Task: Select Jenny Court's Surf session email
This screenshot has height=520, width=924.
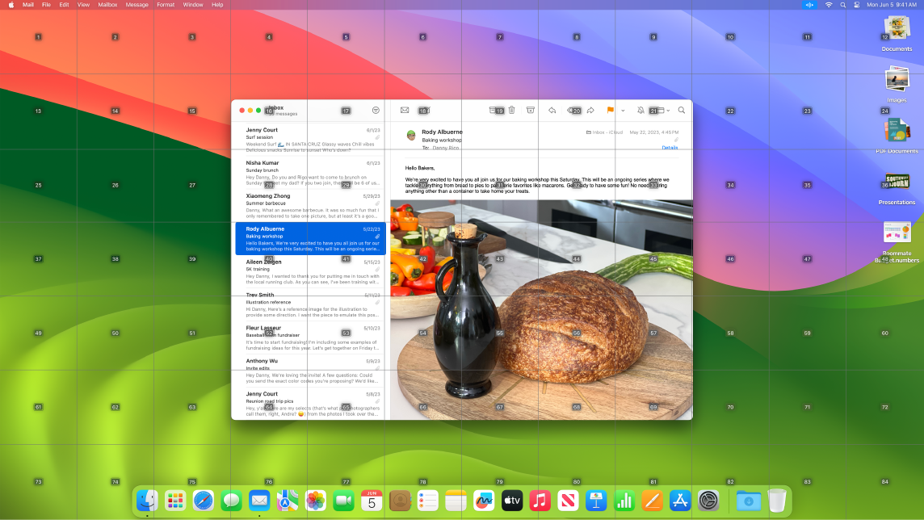Action: coord(307,137)
